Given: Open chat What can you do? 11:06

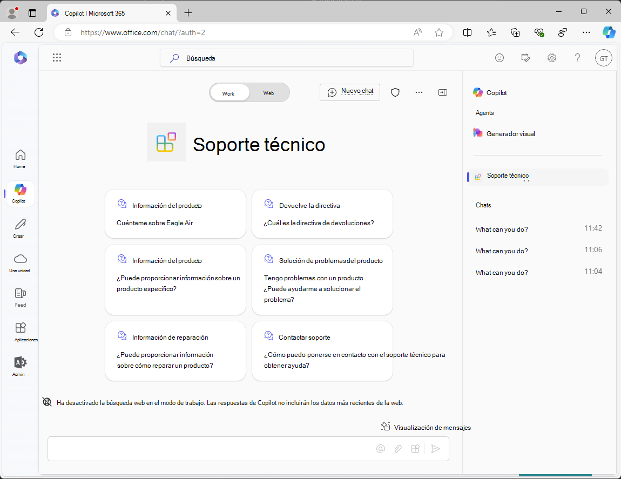Looking at the screenshot, I should pos(538,251).
